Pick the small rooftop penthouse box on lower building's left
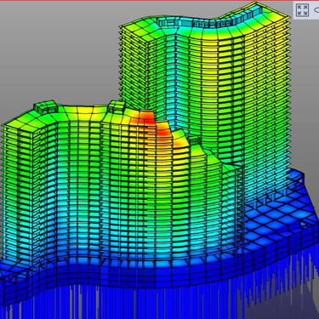The width and height of the screenshot is (319, 319). [x=45, y=105]
